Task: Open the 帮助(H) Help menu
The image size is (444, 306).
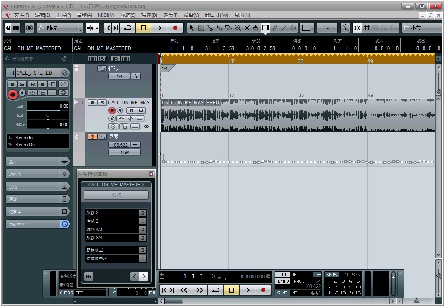Action: click(242, 15)
